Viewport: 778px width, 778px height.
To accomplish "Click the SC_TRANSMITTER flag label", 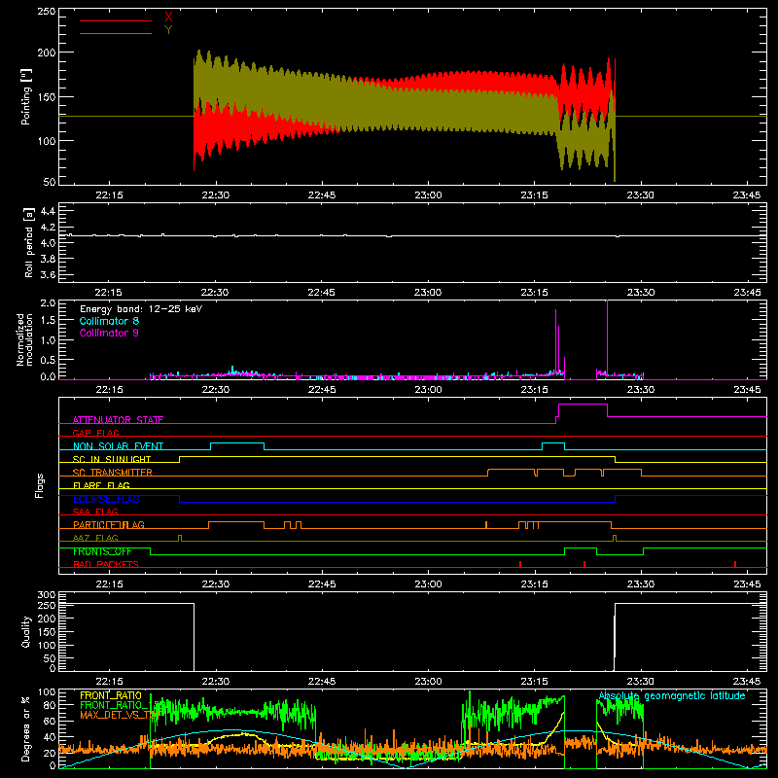I will tap(112, 473).
